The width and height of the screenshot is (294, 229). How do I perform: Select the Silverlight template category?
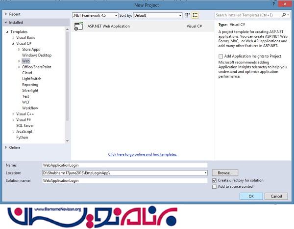tap(30, 90)
